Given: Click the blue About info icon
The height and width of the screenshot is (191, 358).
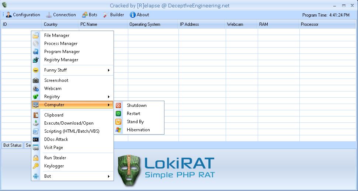Looking at the screenshot, I should click(133, 15).
